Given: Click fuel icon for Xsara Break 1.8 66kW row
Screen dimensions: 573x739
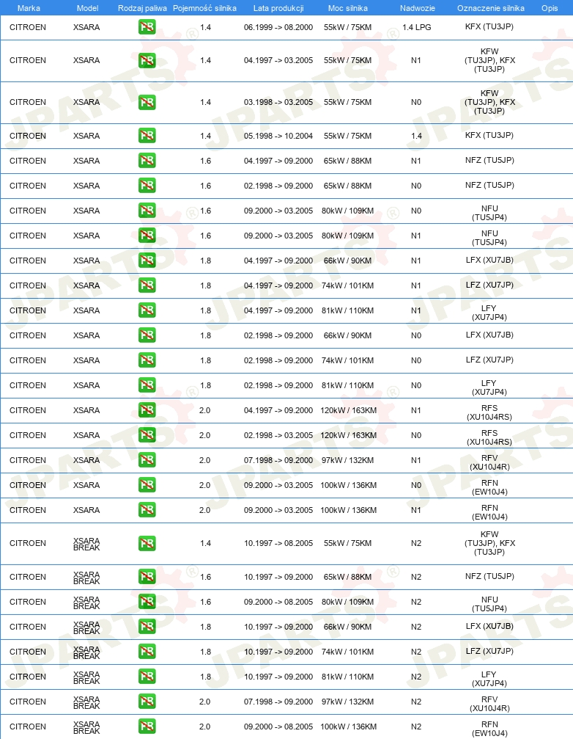Looking at the screenshot, I should point(147,627).
